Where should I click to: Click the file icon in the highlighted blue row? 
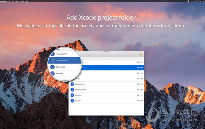pos(138,68)
